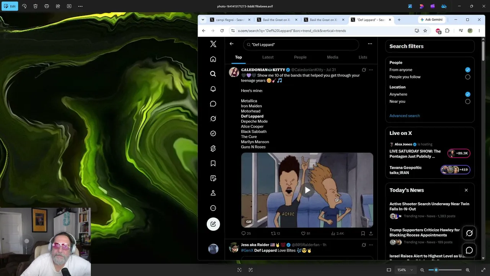Switch to the Lists search tab
490x276 pixels.
[363, 57]
